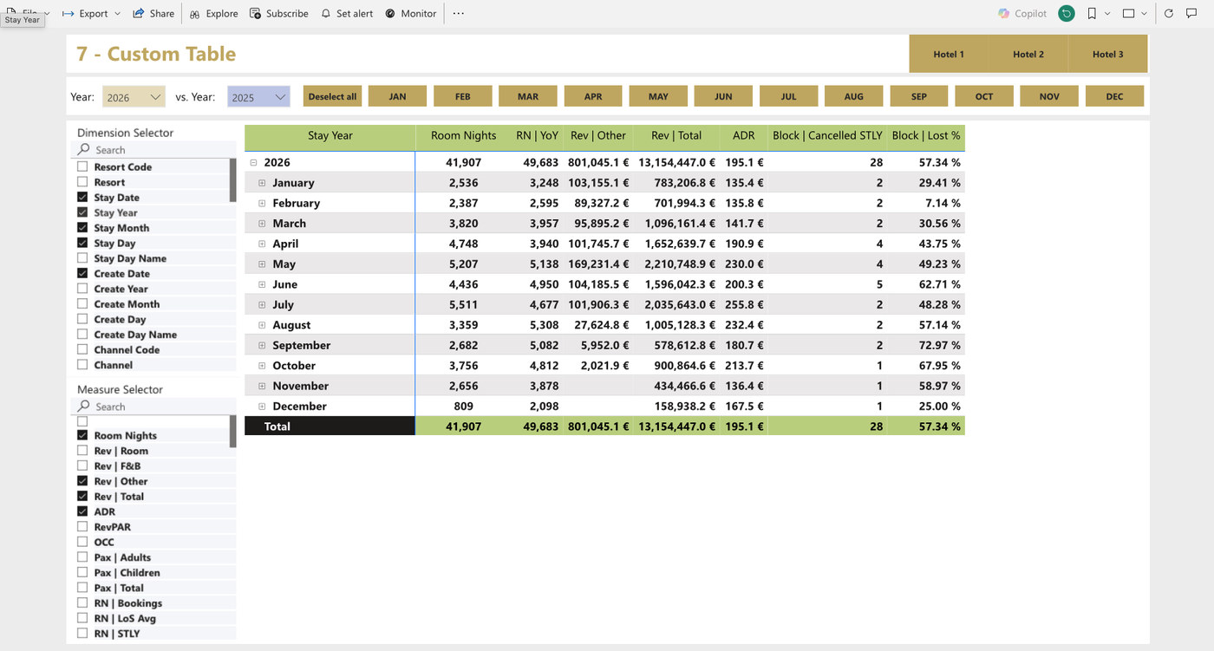
Task: Switch to the Hotel 2 tab
Action: [x=1028, y=54]
